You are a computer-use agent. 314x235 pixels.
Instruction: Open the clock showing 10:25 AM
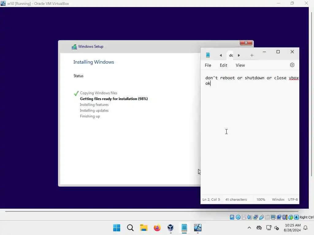[292, 228]
